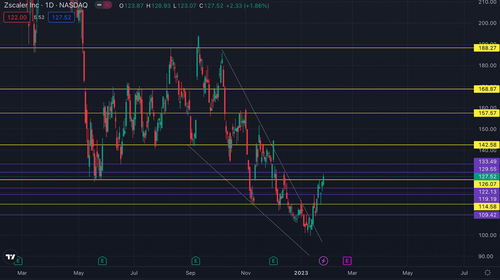Select the 119.19 purple price label

click(x=486, y=199)
